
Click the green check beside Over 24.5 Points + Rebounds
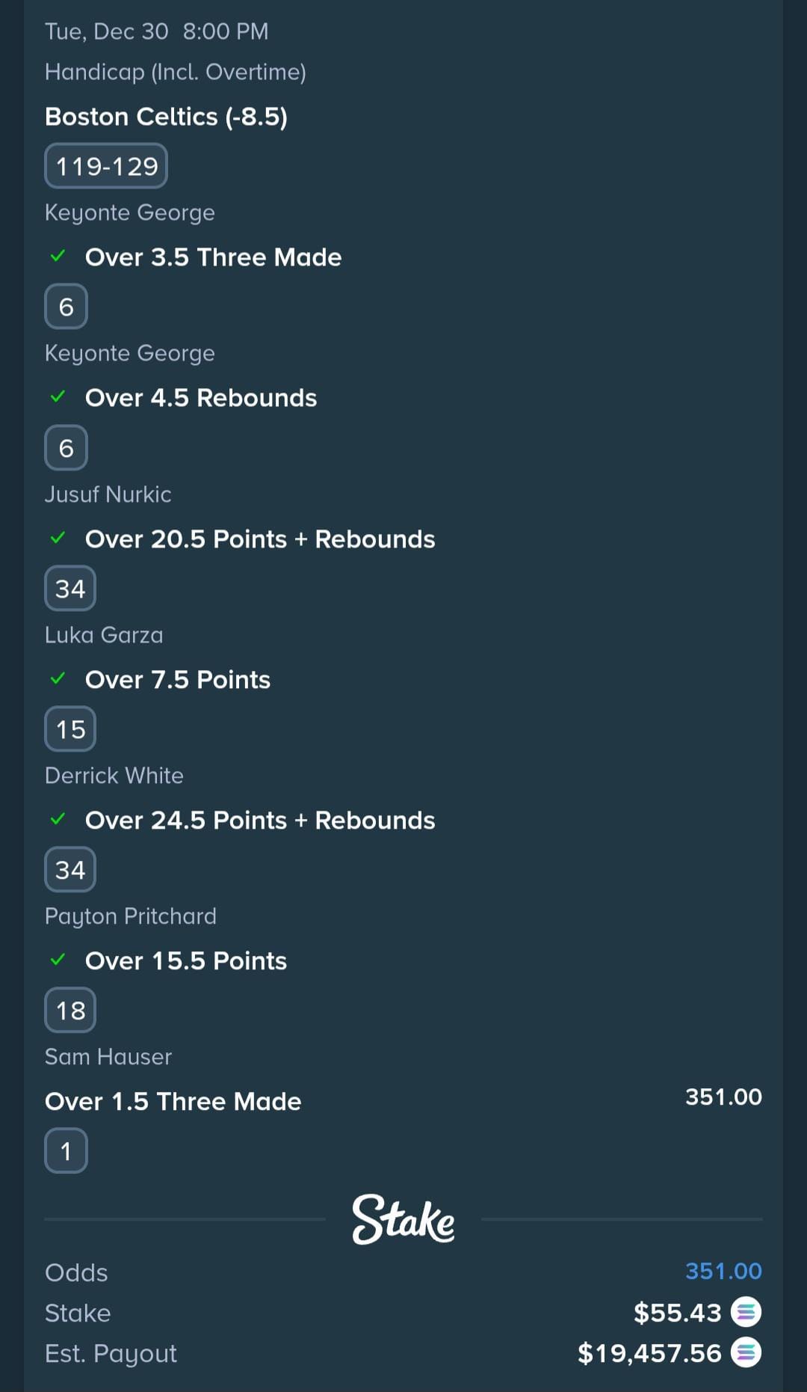click(x=58, y=820)
